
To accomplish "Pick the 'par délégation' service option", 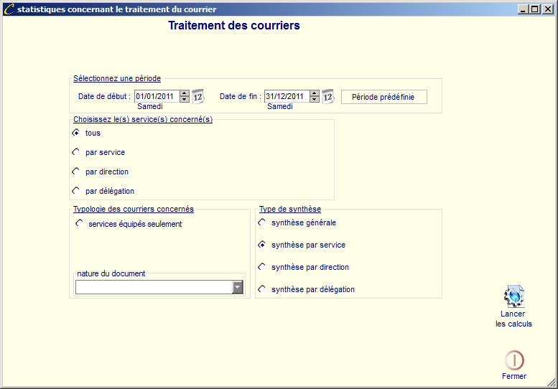I will tap(75, 191).
